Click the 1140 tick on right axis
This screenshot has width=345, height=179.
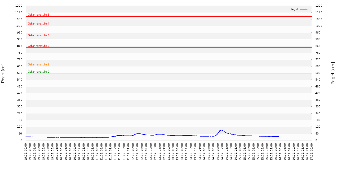coord(318,12)
